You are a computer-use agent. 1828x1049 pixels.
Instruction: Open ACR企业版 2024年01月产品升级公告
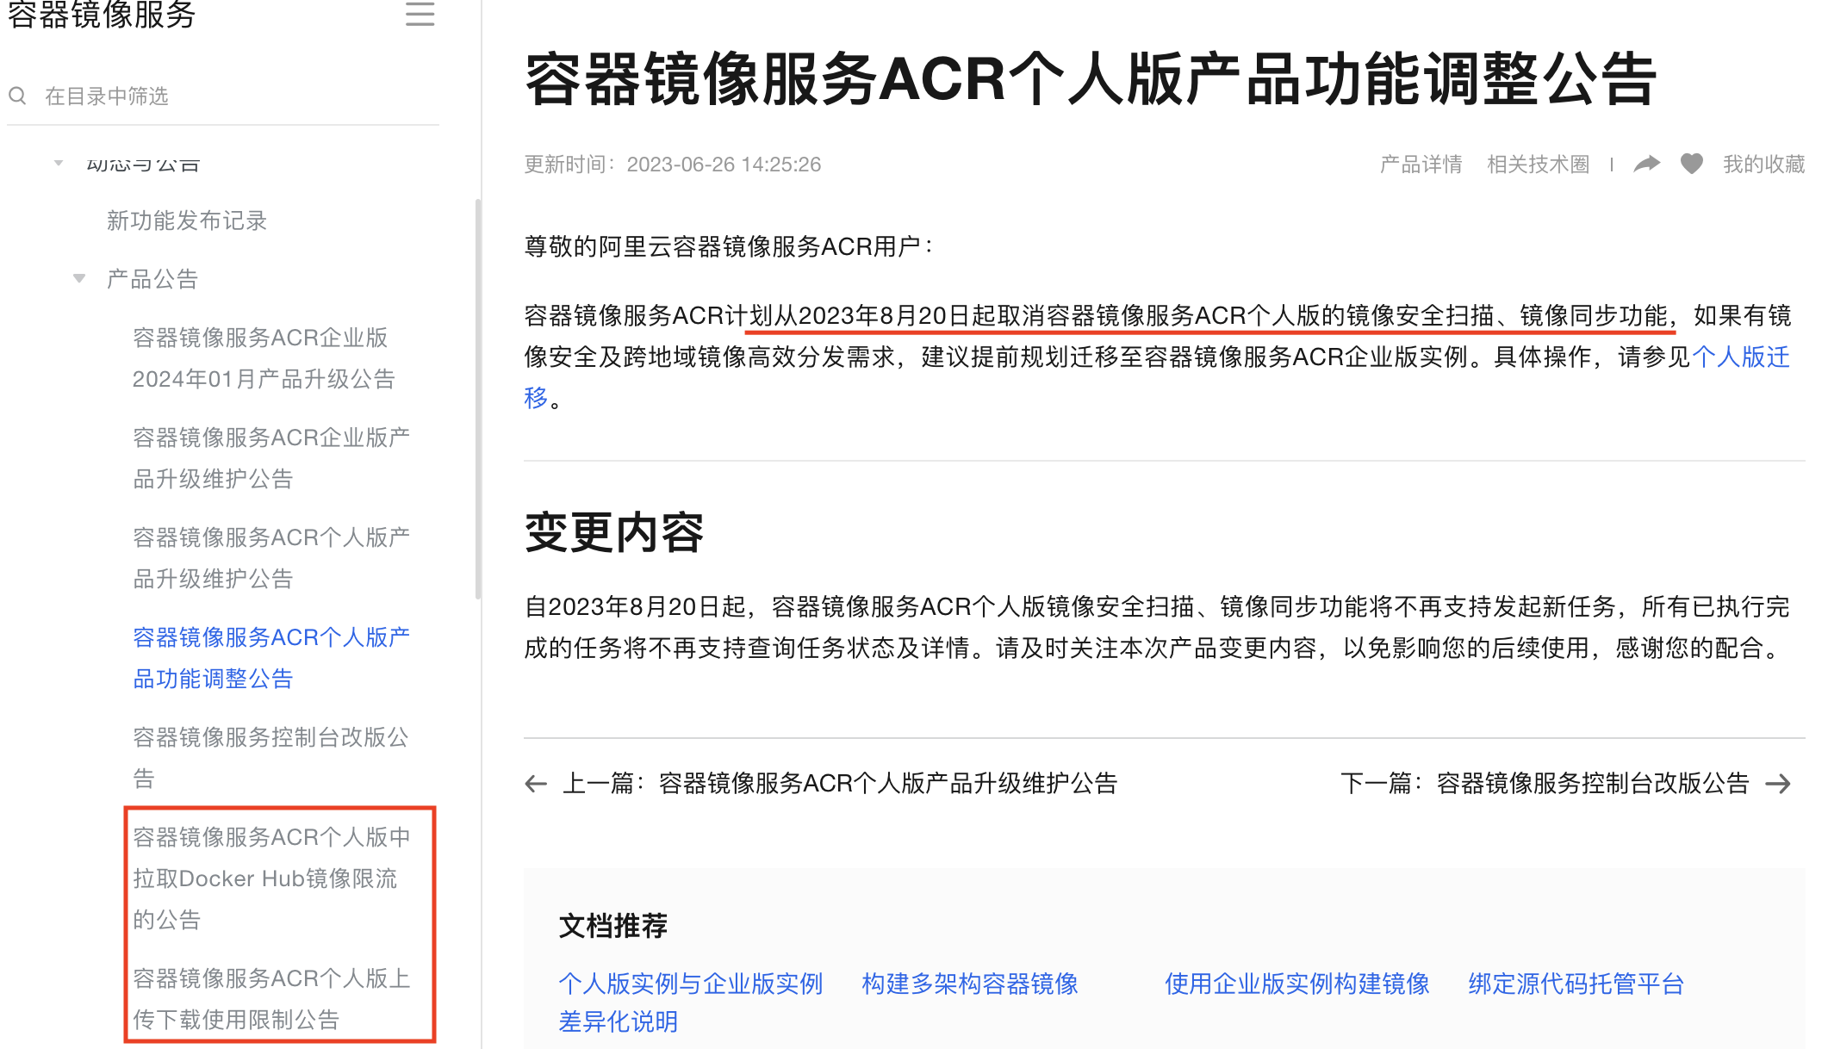(x=264, y=358)
